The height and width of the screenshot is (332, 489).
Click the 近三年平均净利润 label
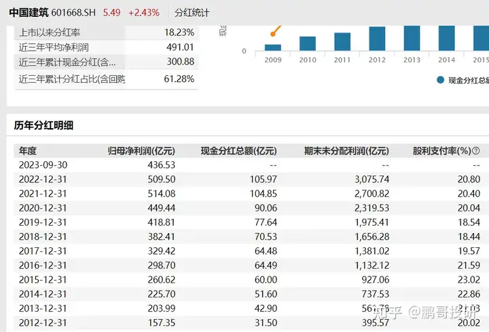tap(54, 47)
